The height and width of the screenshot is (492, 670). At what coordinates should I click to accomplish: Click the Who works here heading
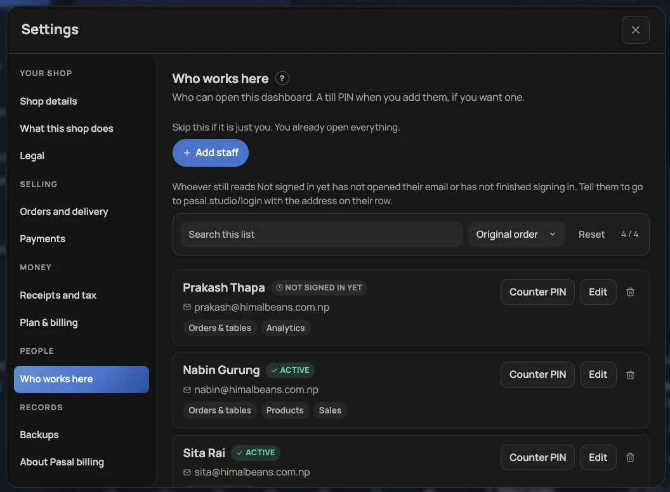pyautogui.click(x=220, y=79)
